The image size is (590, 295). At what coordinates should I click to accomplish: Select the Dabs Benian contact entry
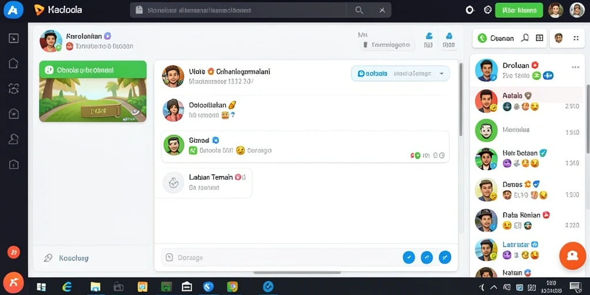(528, 220)
